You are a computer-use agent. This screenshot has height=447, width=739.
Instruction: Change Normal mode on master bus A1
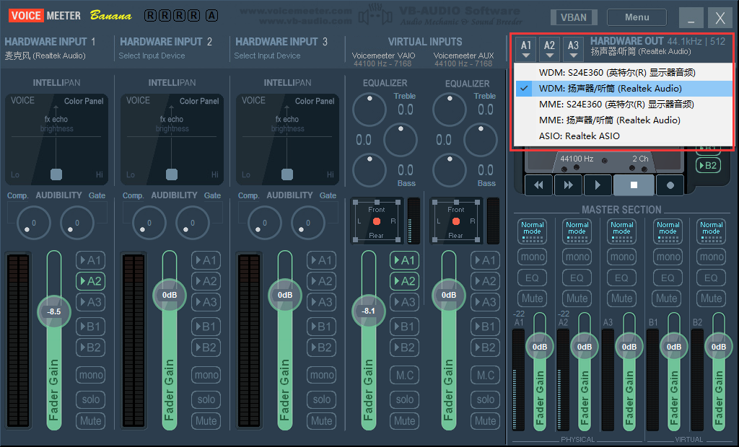coord(532,231)
